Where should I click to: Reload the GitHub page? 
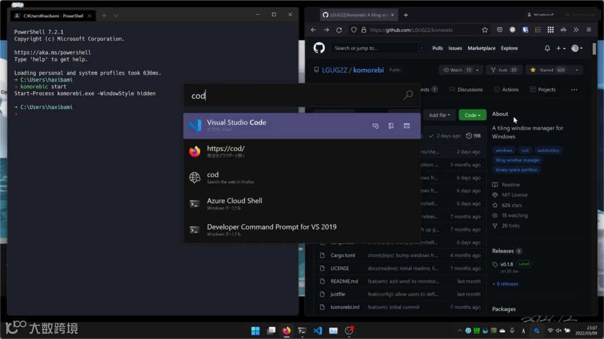point(339,30)
